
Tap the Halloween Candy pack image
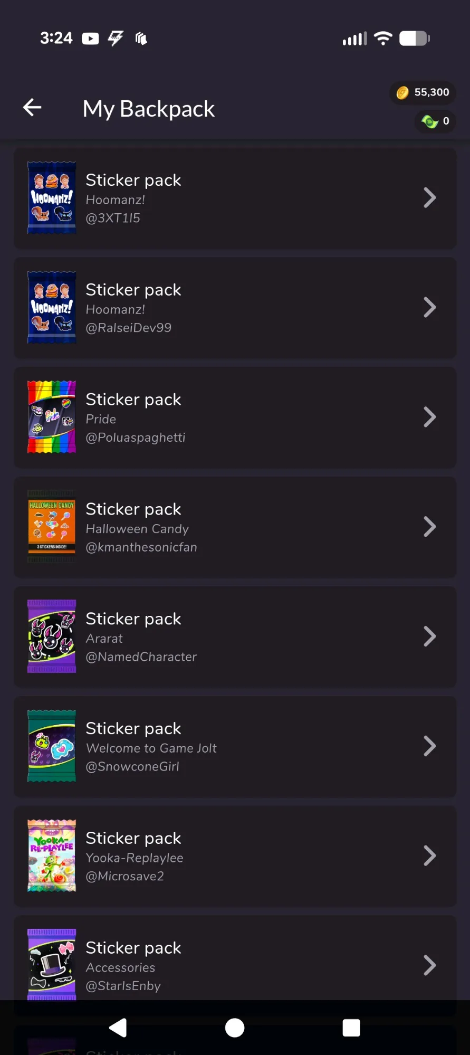click(x=52, y=527)
